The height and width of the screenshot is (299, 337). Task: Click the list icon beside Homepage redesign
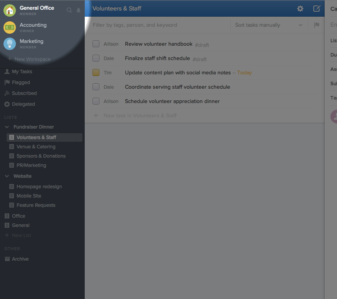click(12, 187)
